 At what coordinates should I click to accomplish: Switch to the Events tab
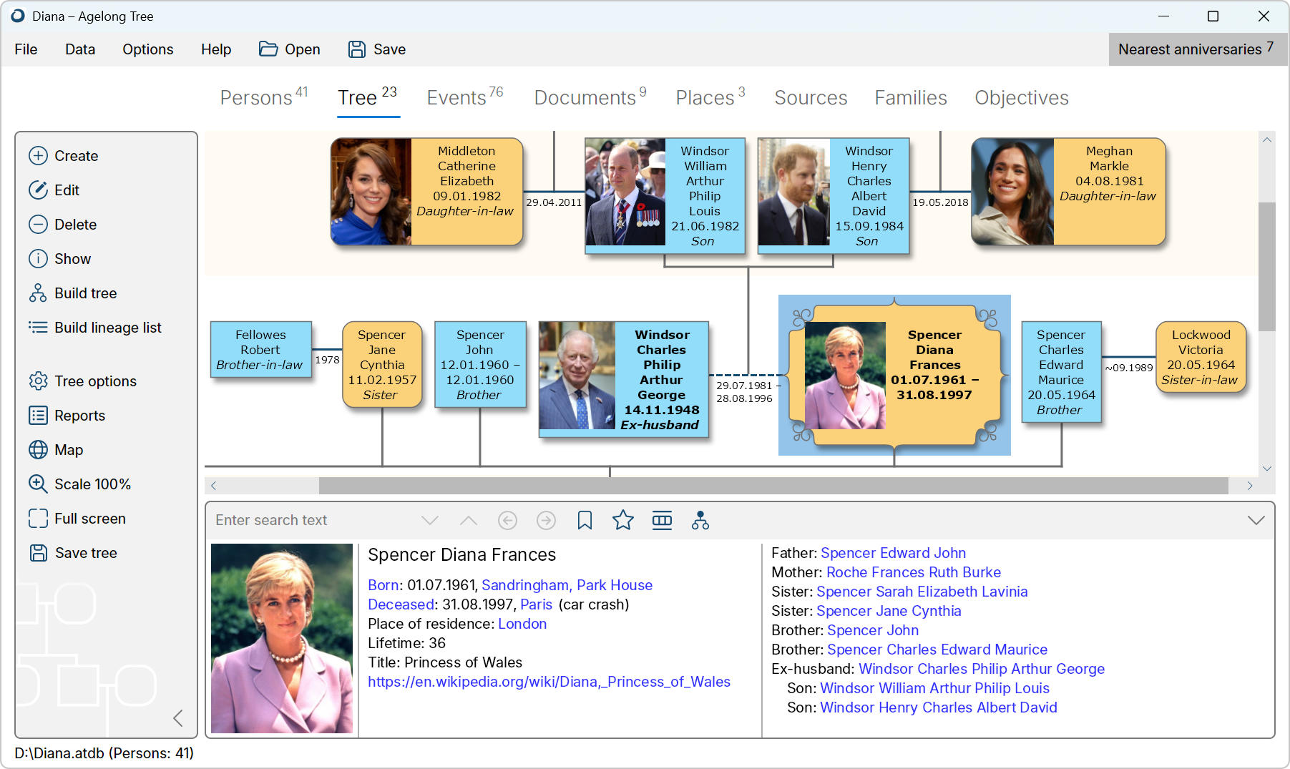point(456,97)
